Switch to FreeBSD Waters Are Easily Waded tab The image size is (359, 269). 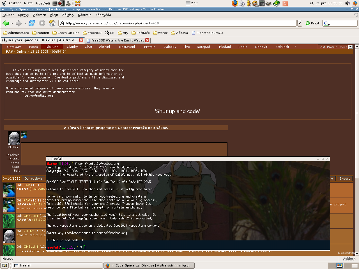[x=118, y=40]
